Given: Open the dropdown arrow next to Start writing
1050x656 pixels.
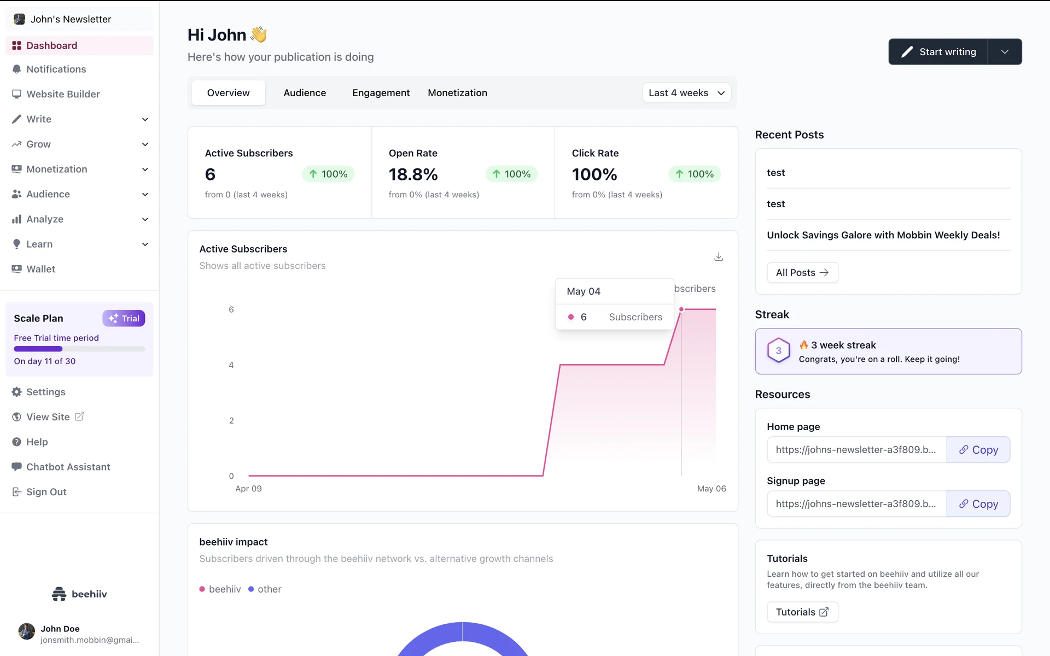Looking at the screenshot, I should pos(1005,52).
